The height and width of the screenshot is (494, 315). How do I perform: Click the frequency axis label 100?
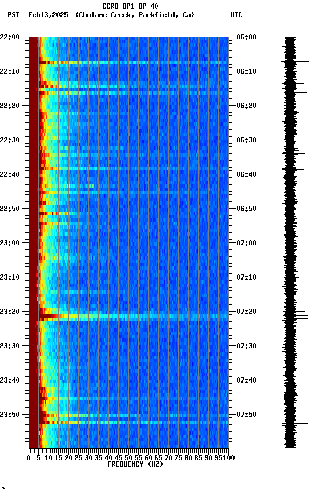coord(229,458)
